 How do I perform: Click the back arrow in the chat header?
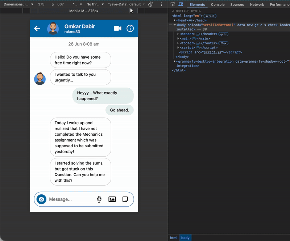37,29
